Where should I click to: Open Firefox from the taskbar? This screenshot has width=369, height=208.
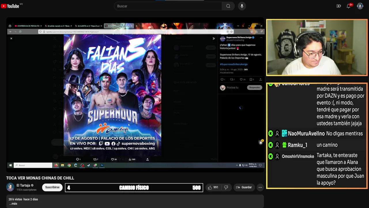click(x=56, y=165)
